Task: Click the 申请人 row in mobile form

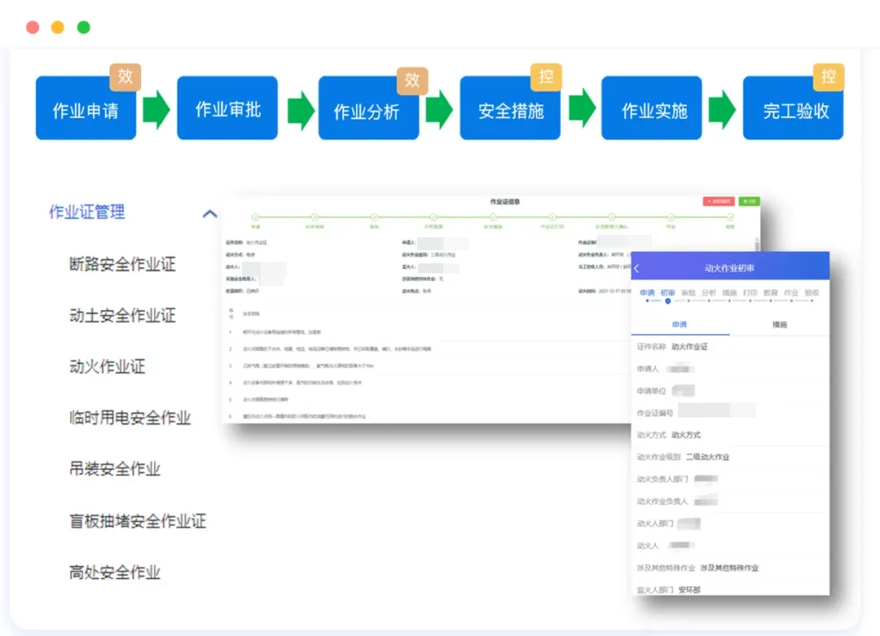Action: point(730,369)
